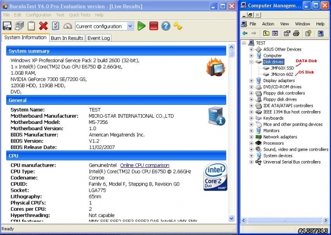Open the Quick Tests menu
The width and height of the screenshot is (331, 235).
click(80, 15)
